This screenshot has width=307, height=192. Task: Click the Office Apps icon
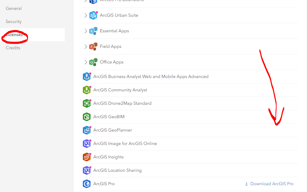(93, 62)
